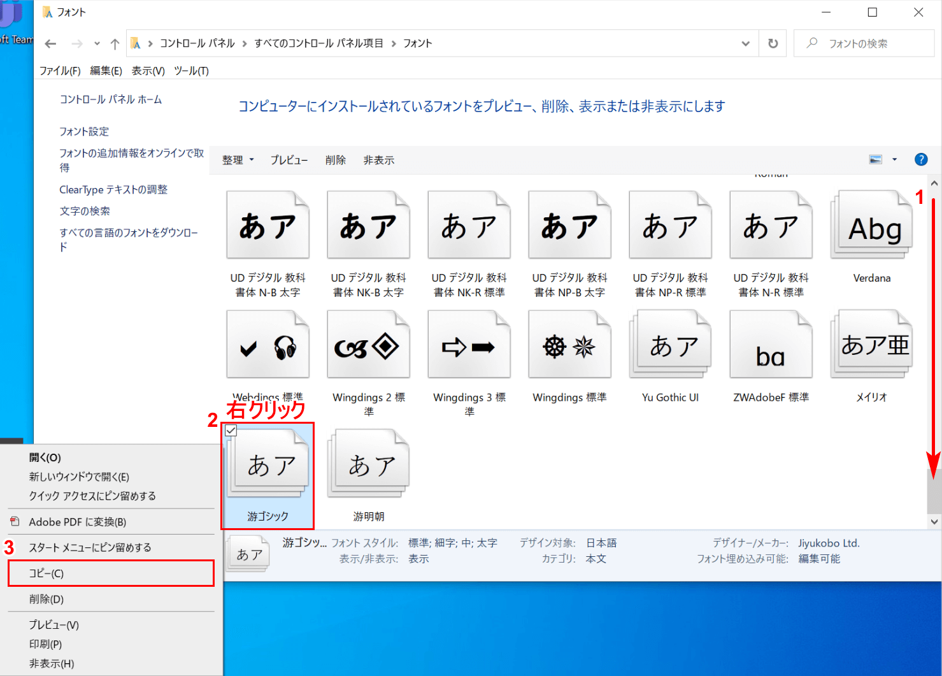Click the コントロール パネル breadcrumb
Screen dimensions: 942x676
[x=197, y=43]
